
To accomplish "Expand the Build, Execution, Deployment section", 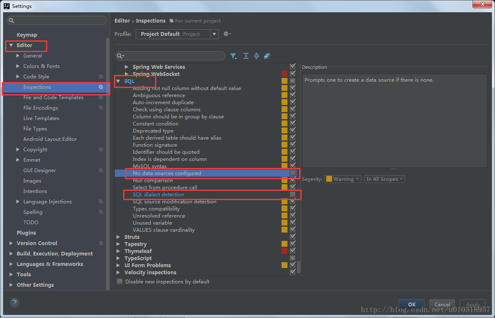I will [11, 253].
